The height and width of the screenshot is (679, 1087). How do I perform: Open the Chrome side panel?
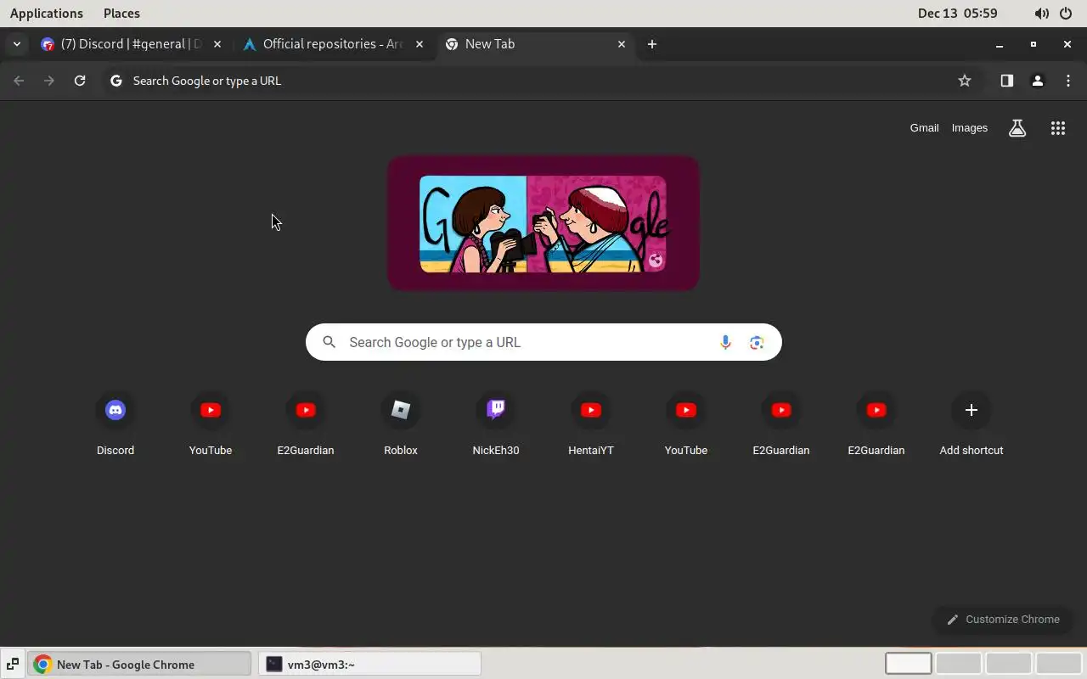click(x=1007, y=81)
